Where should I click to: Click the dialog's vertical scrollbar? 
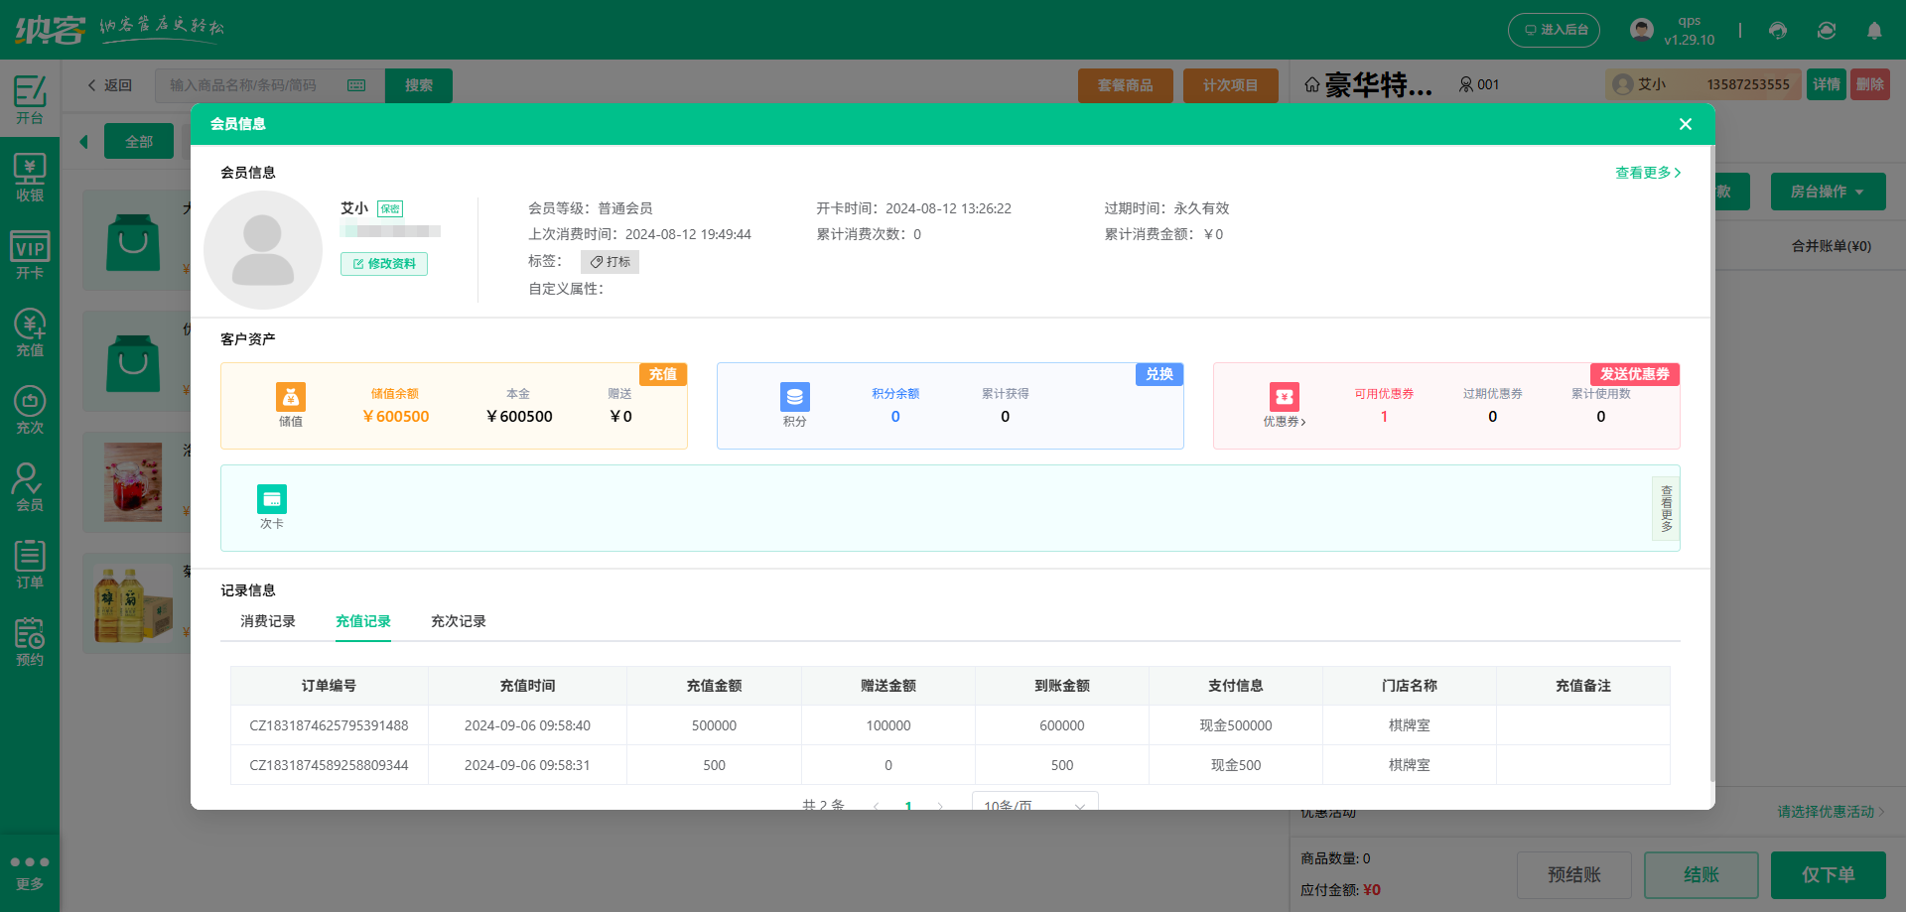pos(1711,462)
